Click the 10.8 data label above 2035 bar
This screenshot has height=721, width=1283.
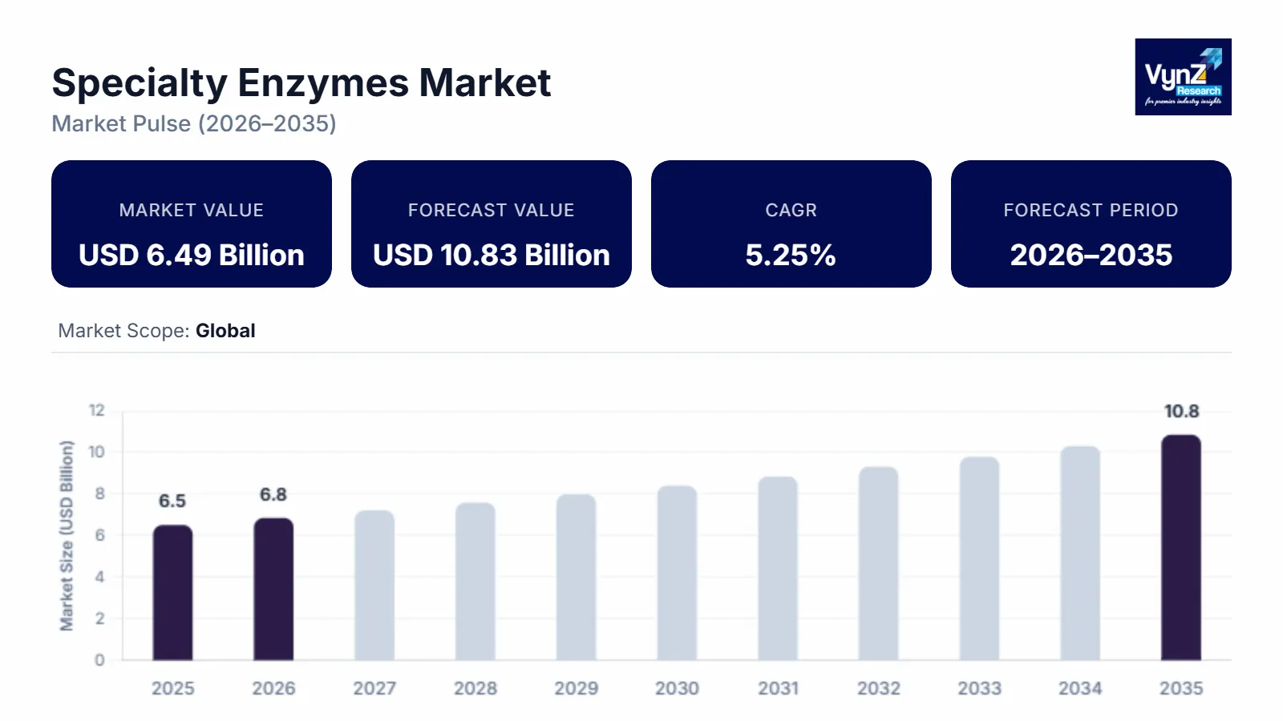(1181, 412)
